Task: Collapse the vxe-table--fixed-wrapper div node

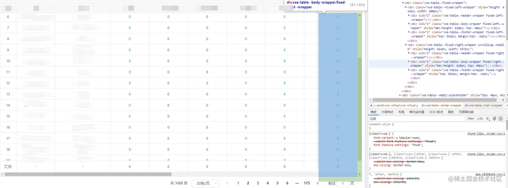Action: [403, 3]
